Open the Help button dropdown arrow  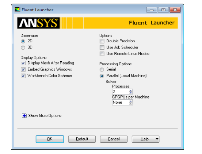(x=157, y=139)
